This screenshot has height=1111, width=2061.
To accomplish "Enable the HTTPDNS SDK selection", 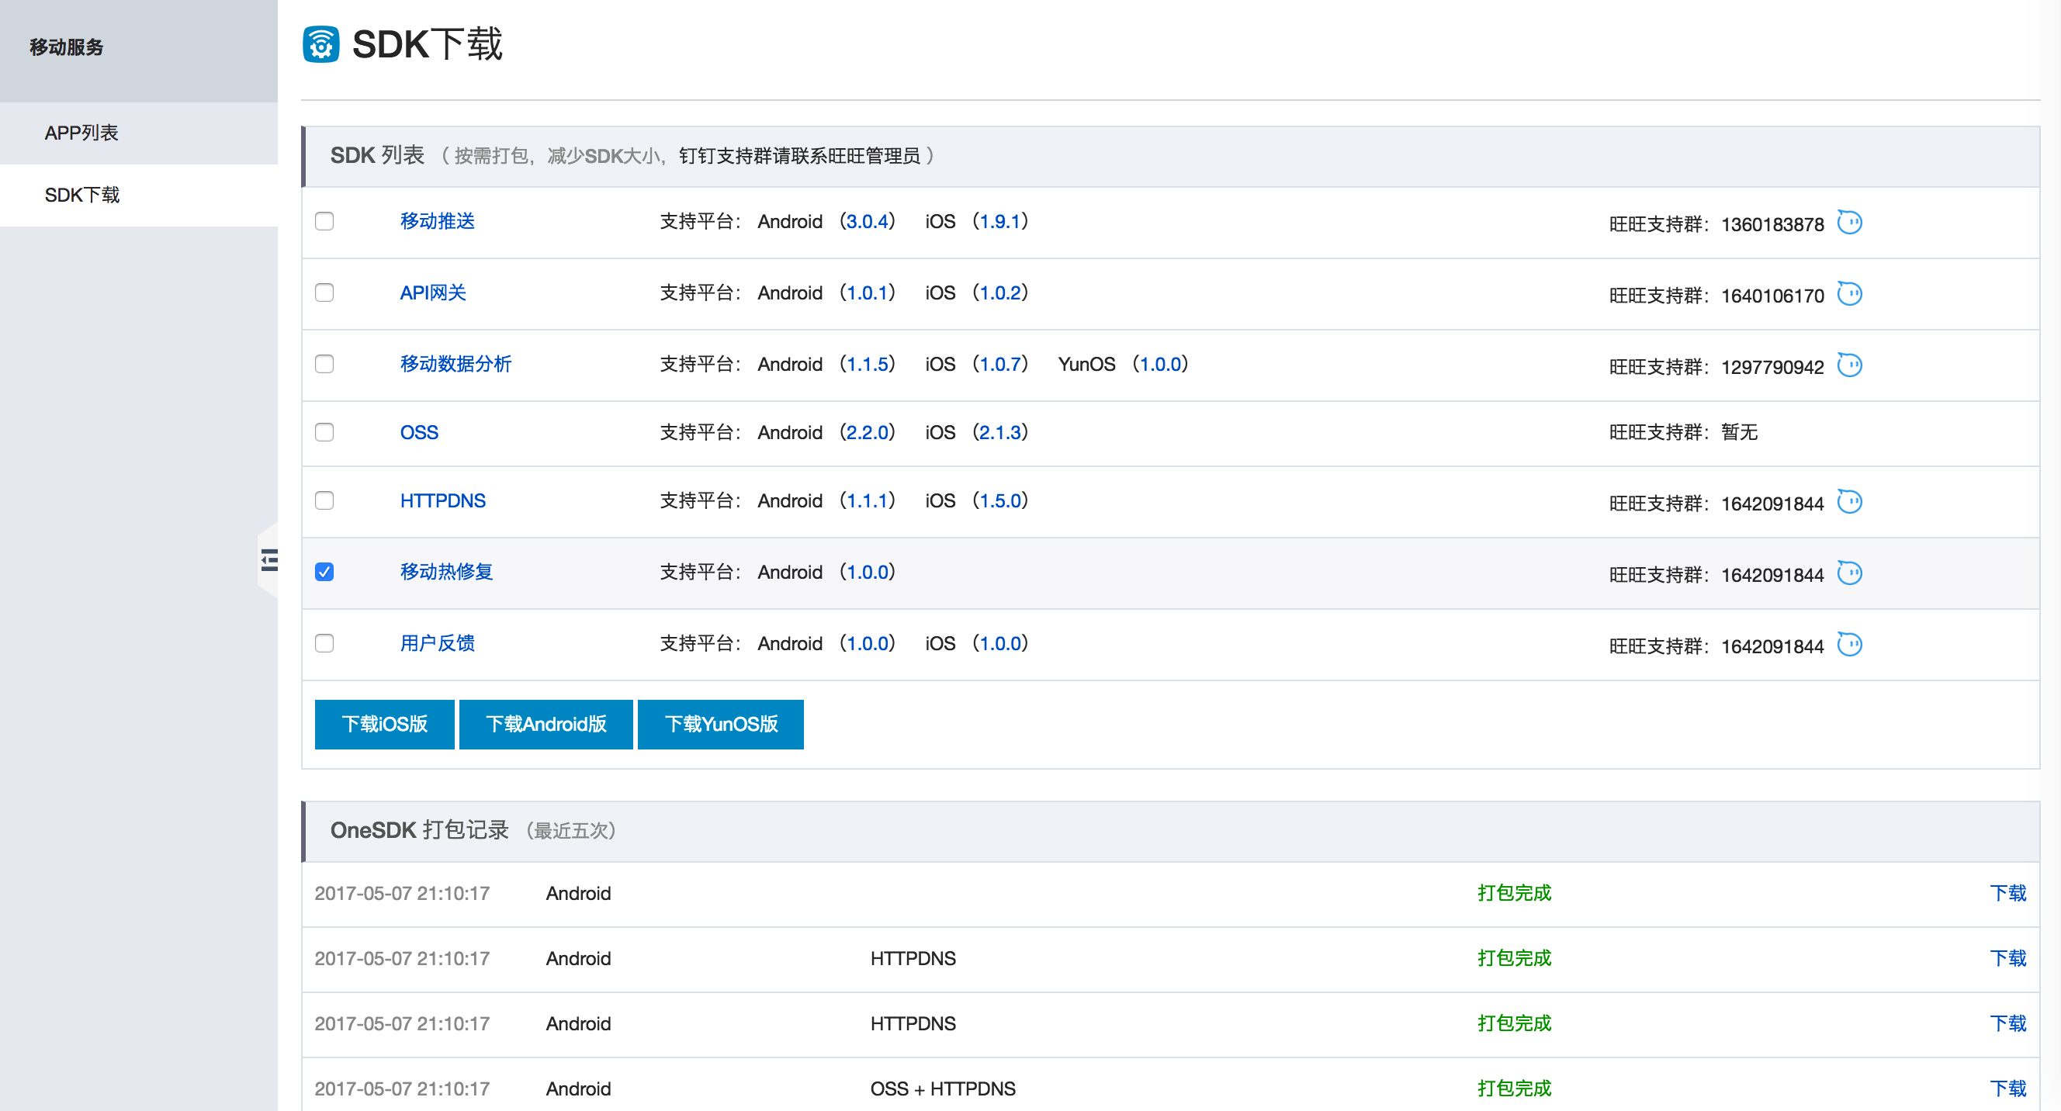I will click(x=324, y=501).
